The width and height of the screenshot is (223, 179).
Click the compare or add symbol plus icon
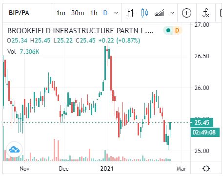(186, 13)
